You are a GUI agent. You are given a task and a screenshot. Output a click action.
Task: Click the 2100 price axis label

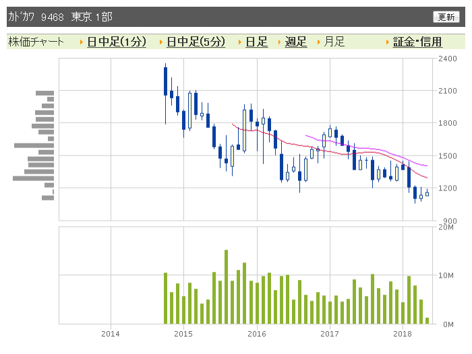(x=447, y=91)
